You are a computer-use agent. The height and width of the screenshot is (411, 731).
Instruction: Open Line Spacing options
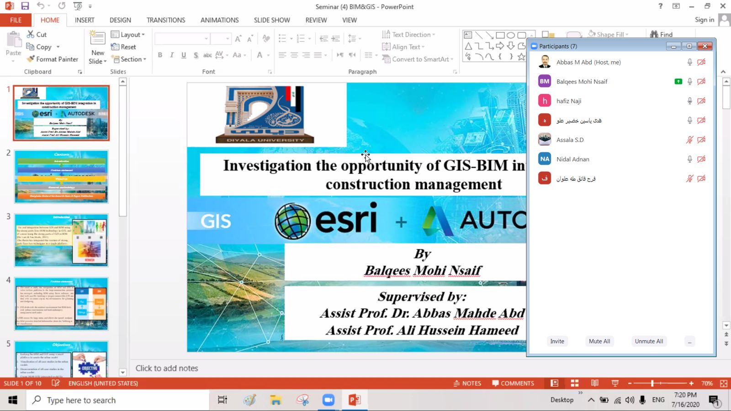[354, 39]
